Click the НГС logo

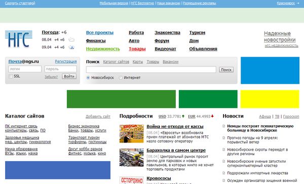pos(19,39)
